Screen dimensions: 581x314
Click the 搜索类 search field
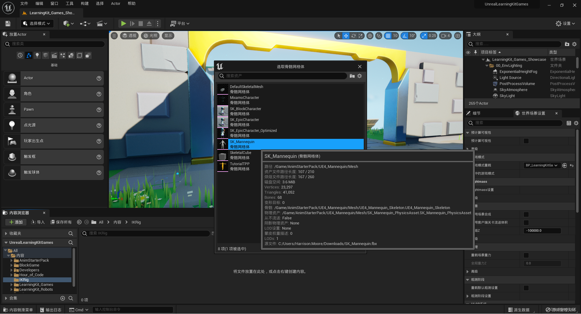coord(54,44)
